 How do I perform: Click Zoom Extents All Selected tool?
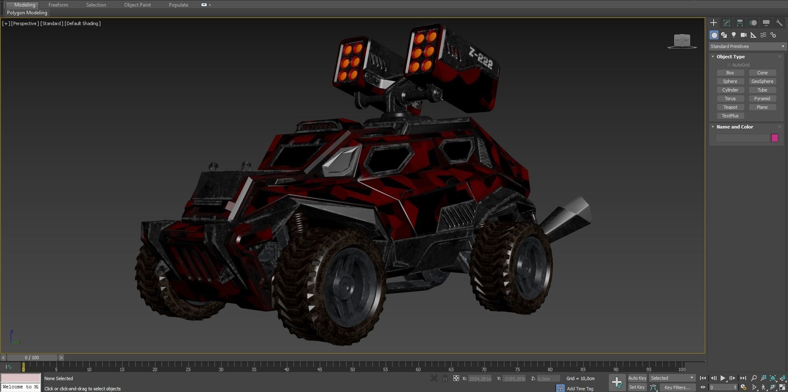click(783, 378)
